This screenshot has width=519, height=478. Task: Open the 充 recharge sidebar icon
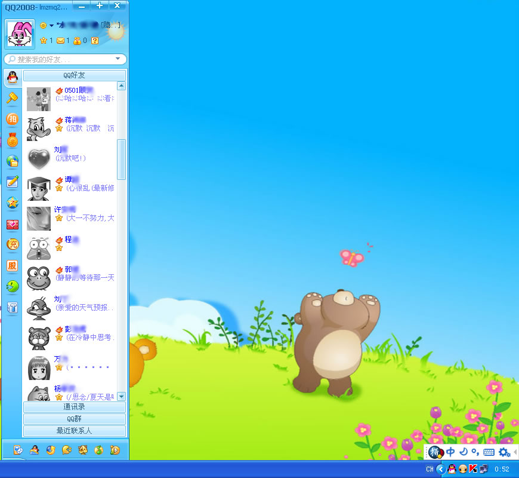click(13, 244)
